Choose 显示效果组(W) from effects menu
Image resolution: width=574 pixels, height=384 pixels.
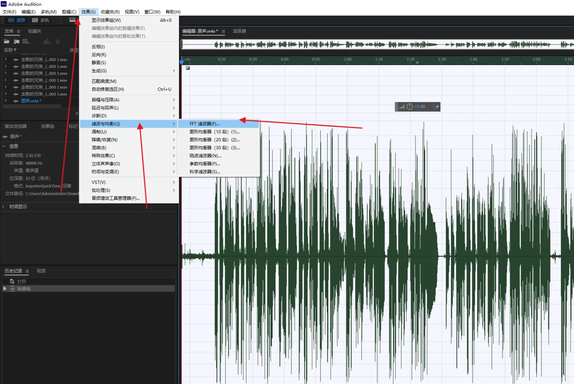point(129,20)
